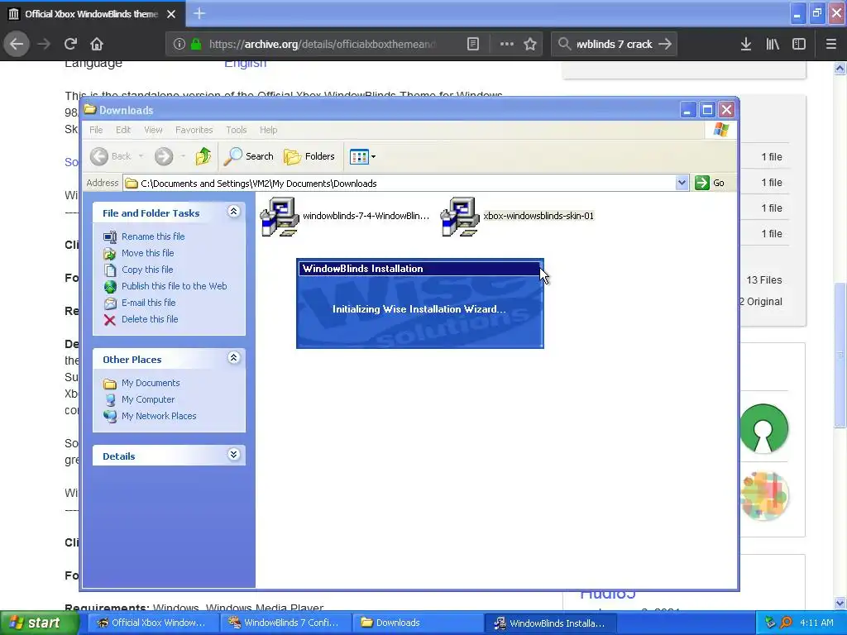Open the File menu
The image size is (847, 635).
tap(96, 130)
